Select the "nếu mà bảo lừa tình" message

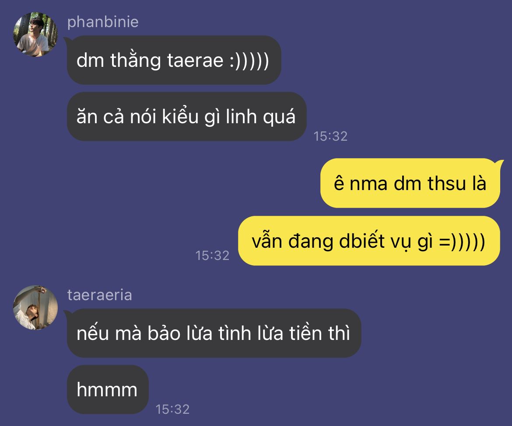(x=213, y=333)
